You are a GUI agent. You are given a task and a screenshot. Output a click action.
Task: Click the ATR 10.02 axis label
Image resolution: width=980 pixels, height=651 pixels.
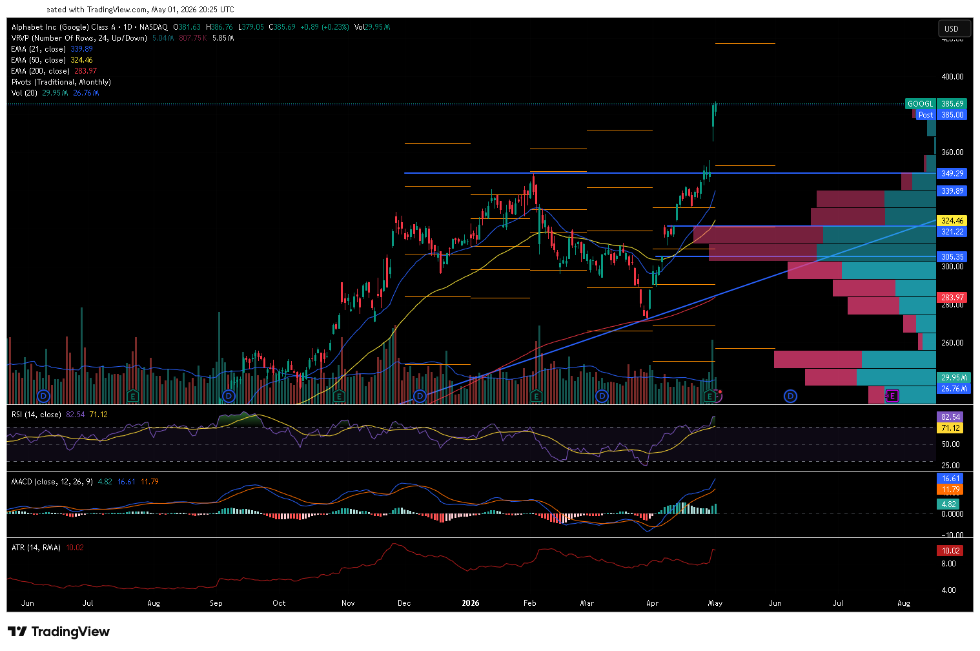tap(950, 551)
